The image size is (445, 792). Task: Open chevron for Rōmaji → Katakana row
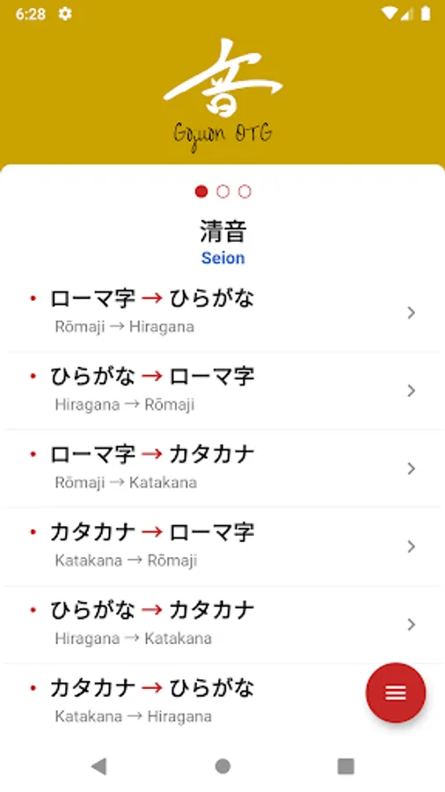tap(412, 468)
